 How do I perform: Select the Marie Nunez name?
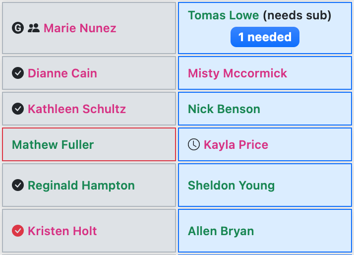80,28
